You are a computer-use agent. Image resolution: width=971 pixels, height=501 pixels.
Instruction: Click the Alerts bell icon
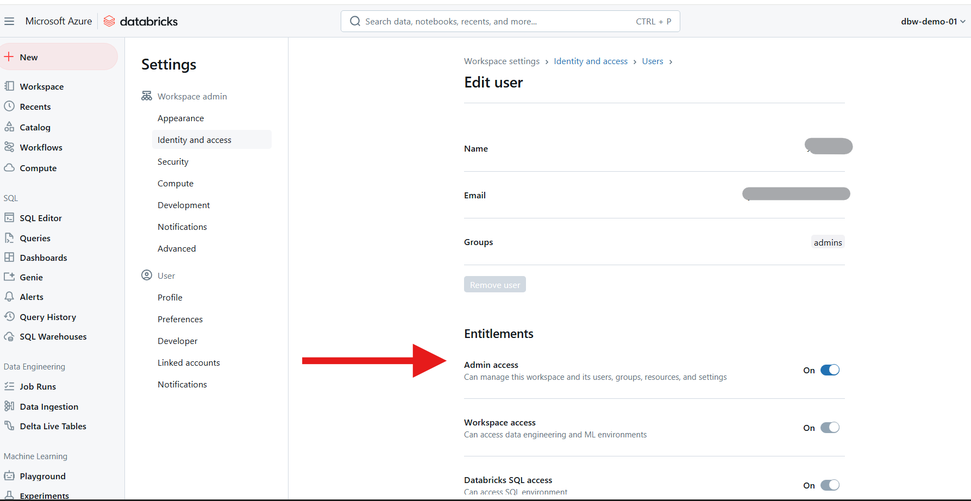point(9,296)
